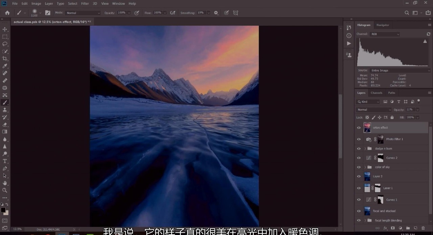Open the Layer menu
The height and width of the screenshot is (235, 433).
coord(49,4)
